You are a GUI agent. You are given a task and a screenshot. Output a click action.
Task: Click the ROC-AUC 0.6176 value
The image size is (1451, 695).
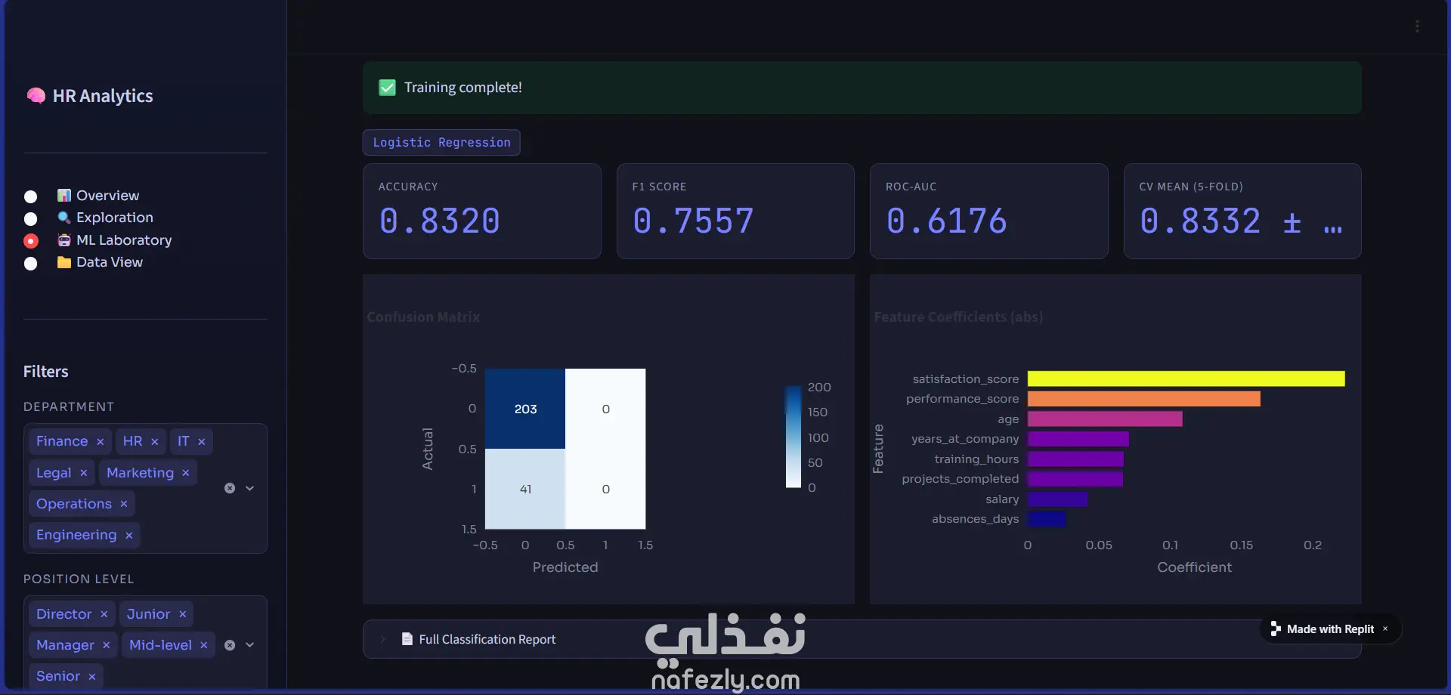pyautogui.click(x=946, y=221)
